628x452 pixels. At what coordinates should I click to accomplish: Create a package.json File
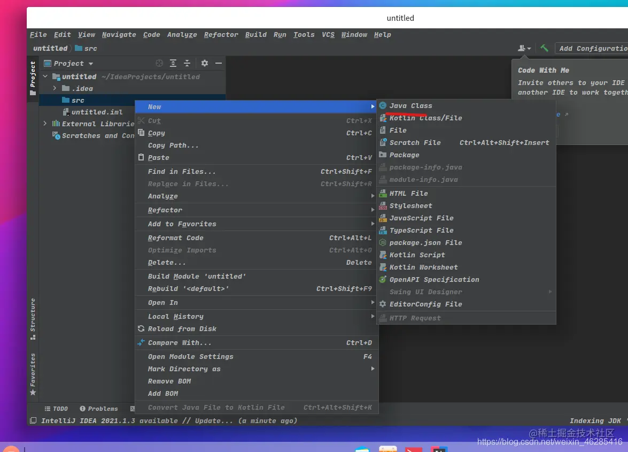(x=466, y=243)
